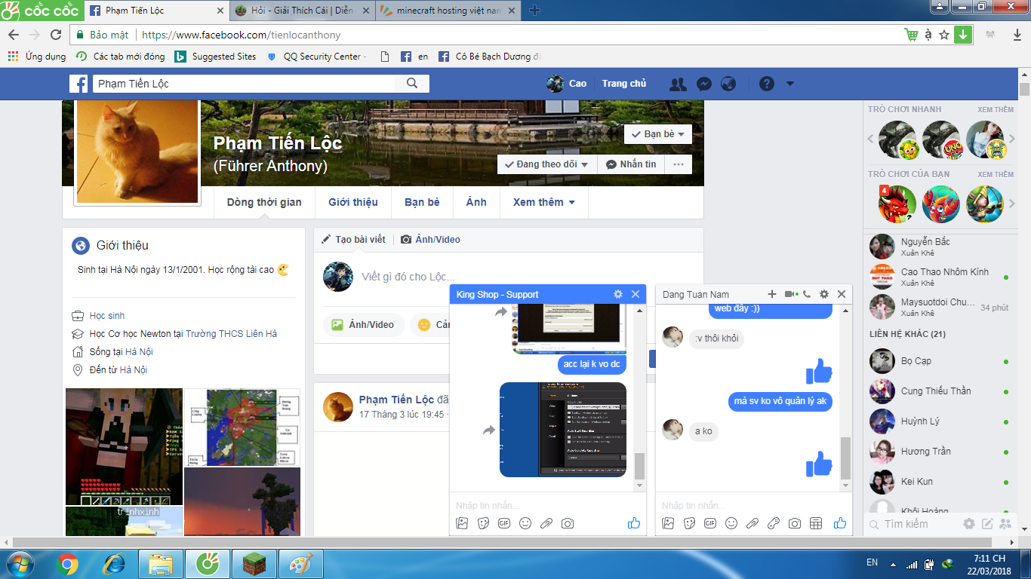The height and width of the screenshot is (579, 1031).
Task: Open GIF picker in Dang Tuan Nam chat
Action: coord(710,523)
